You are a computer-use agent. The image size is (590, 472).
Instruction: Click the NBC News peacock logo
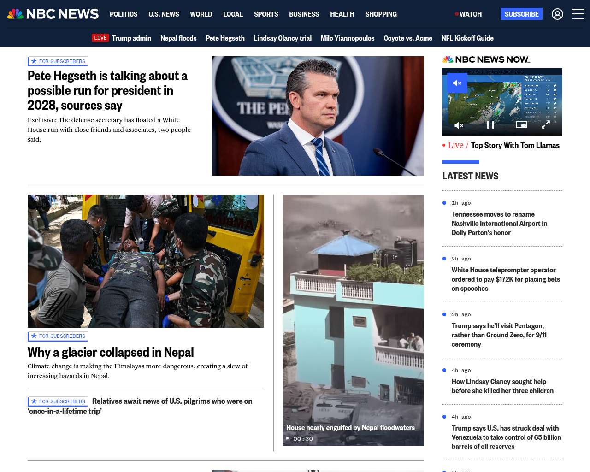(x=53, y=14)
